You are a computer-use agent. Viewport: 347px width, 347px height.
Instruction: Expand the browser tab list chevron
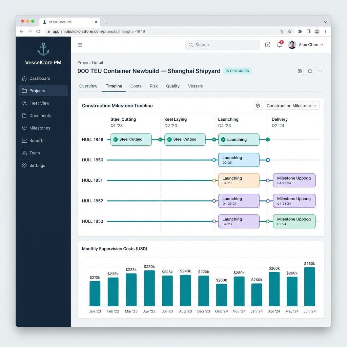pyautogui.click(x=325, y=22)
